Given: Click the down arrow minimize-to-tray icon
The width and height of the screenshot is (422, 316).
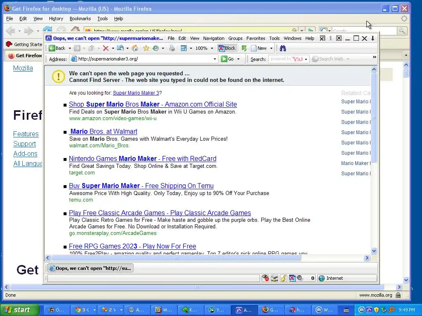Looking at the screenshot, I should point(373,38).
